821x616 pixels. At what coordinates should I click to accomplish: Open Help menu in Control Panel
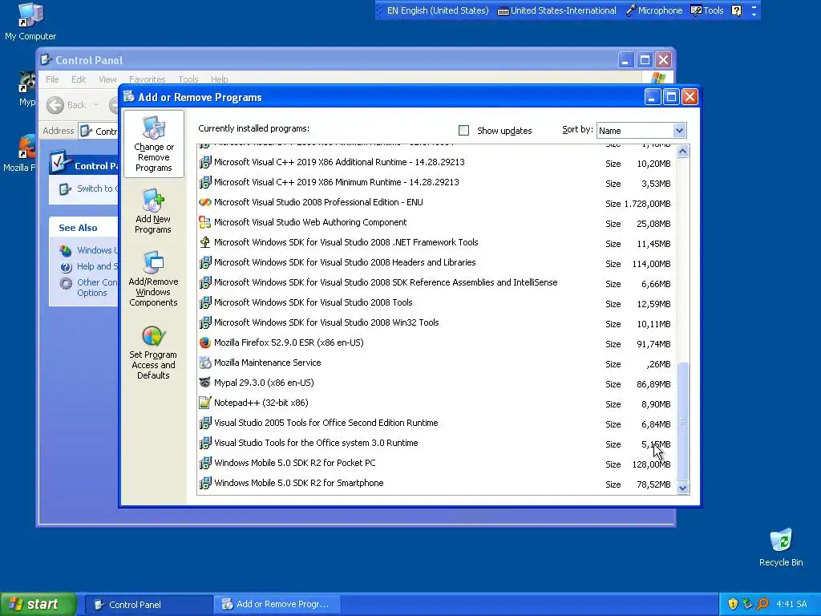[x=219, y=79]
